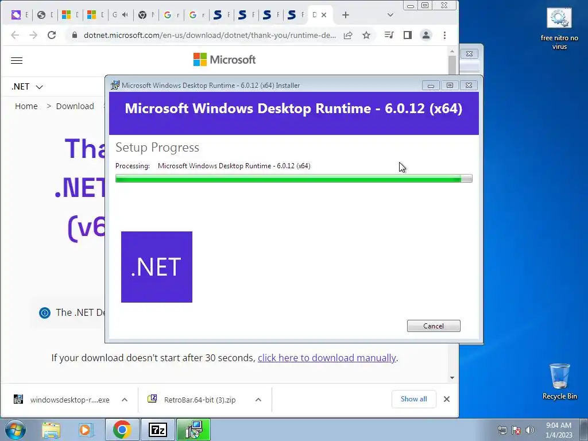Open the Download breadcrumb link
This screenshot has width=588, height=441.
tap(75, 106)
